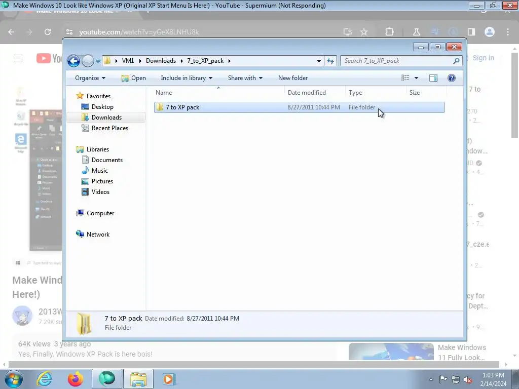
Task: Click the network tray icon
Action: (x=456, y=379)
